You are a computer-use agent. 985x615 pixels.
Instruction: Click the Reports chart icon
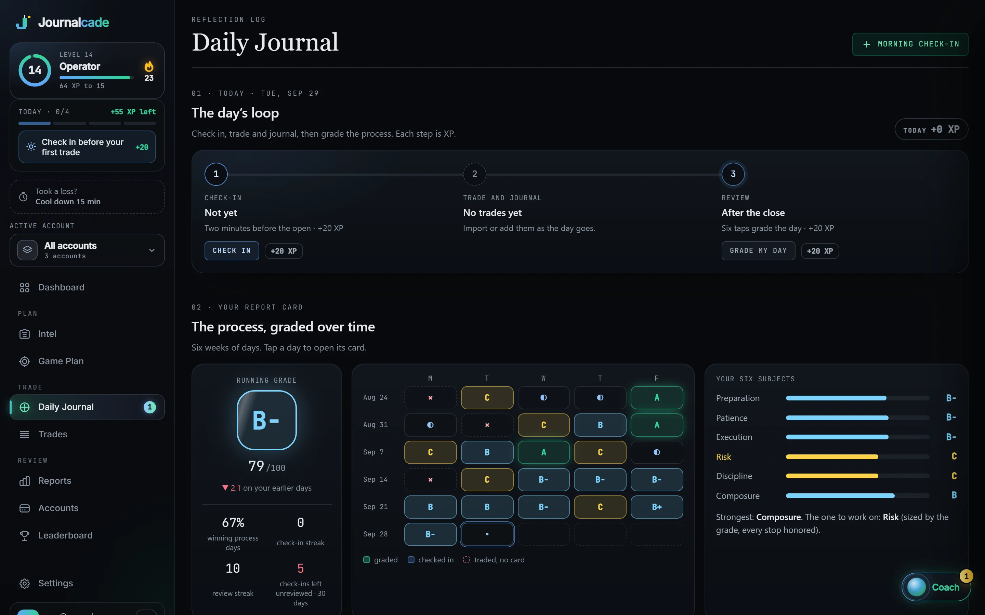[x=24, y=481]
